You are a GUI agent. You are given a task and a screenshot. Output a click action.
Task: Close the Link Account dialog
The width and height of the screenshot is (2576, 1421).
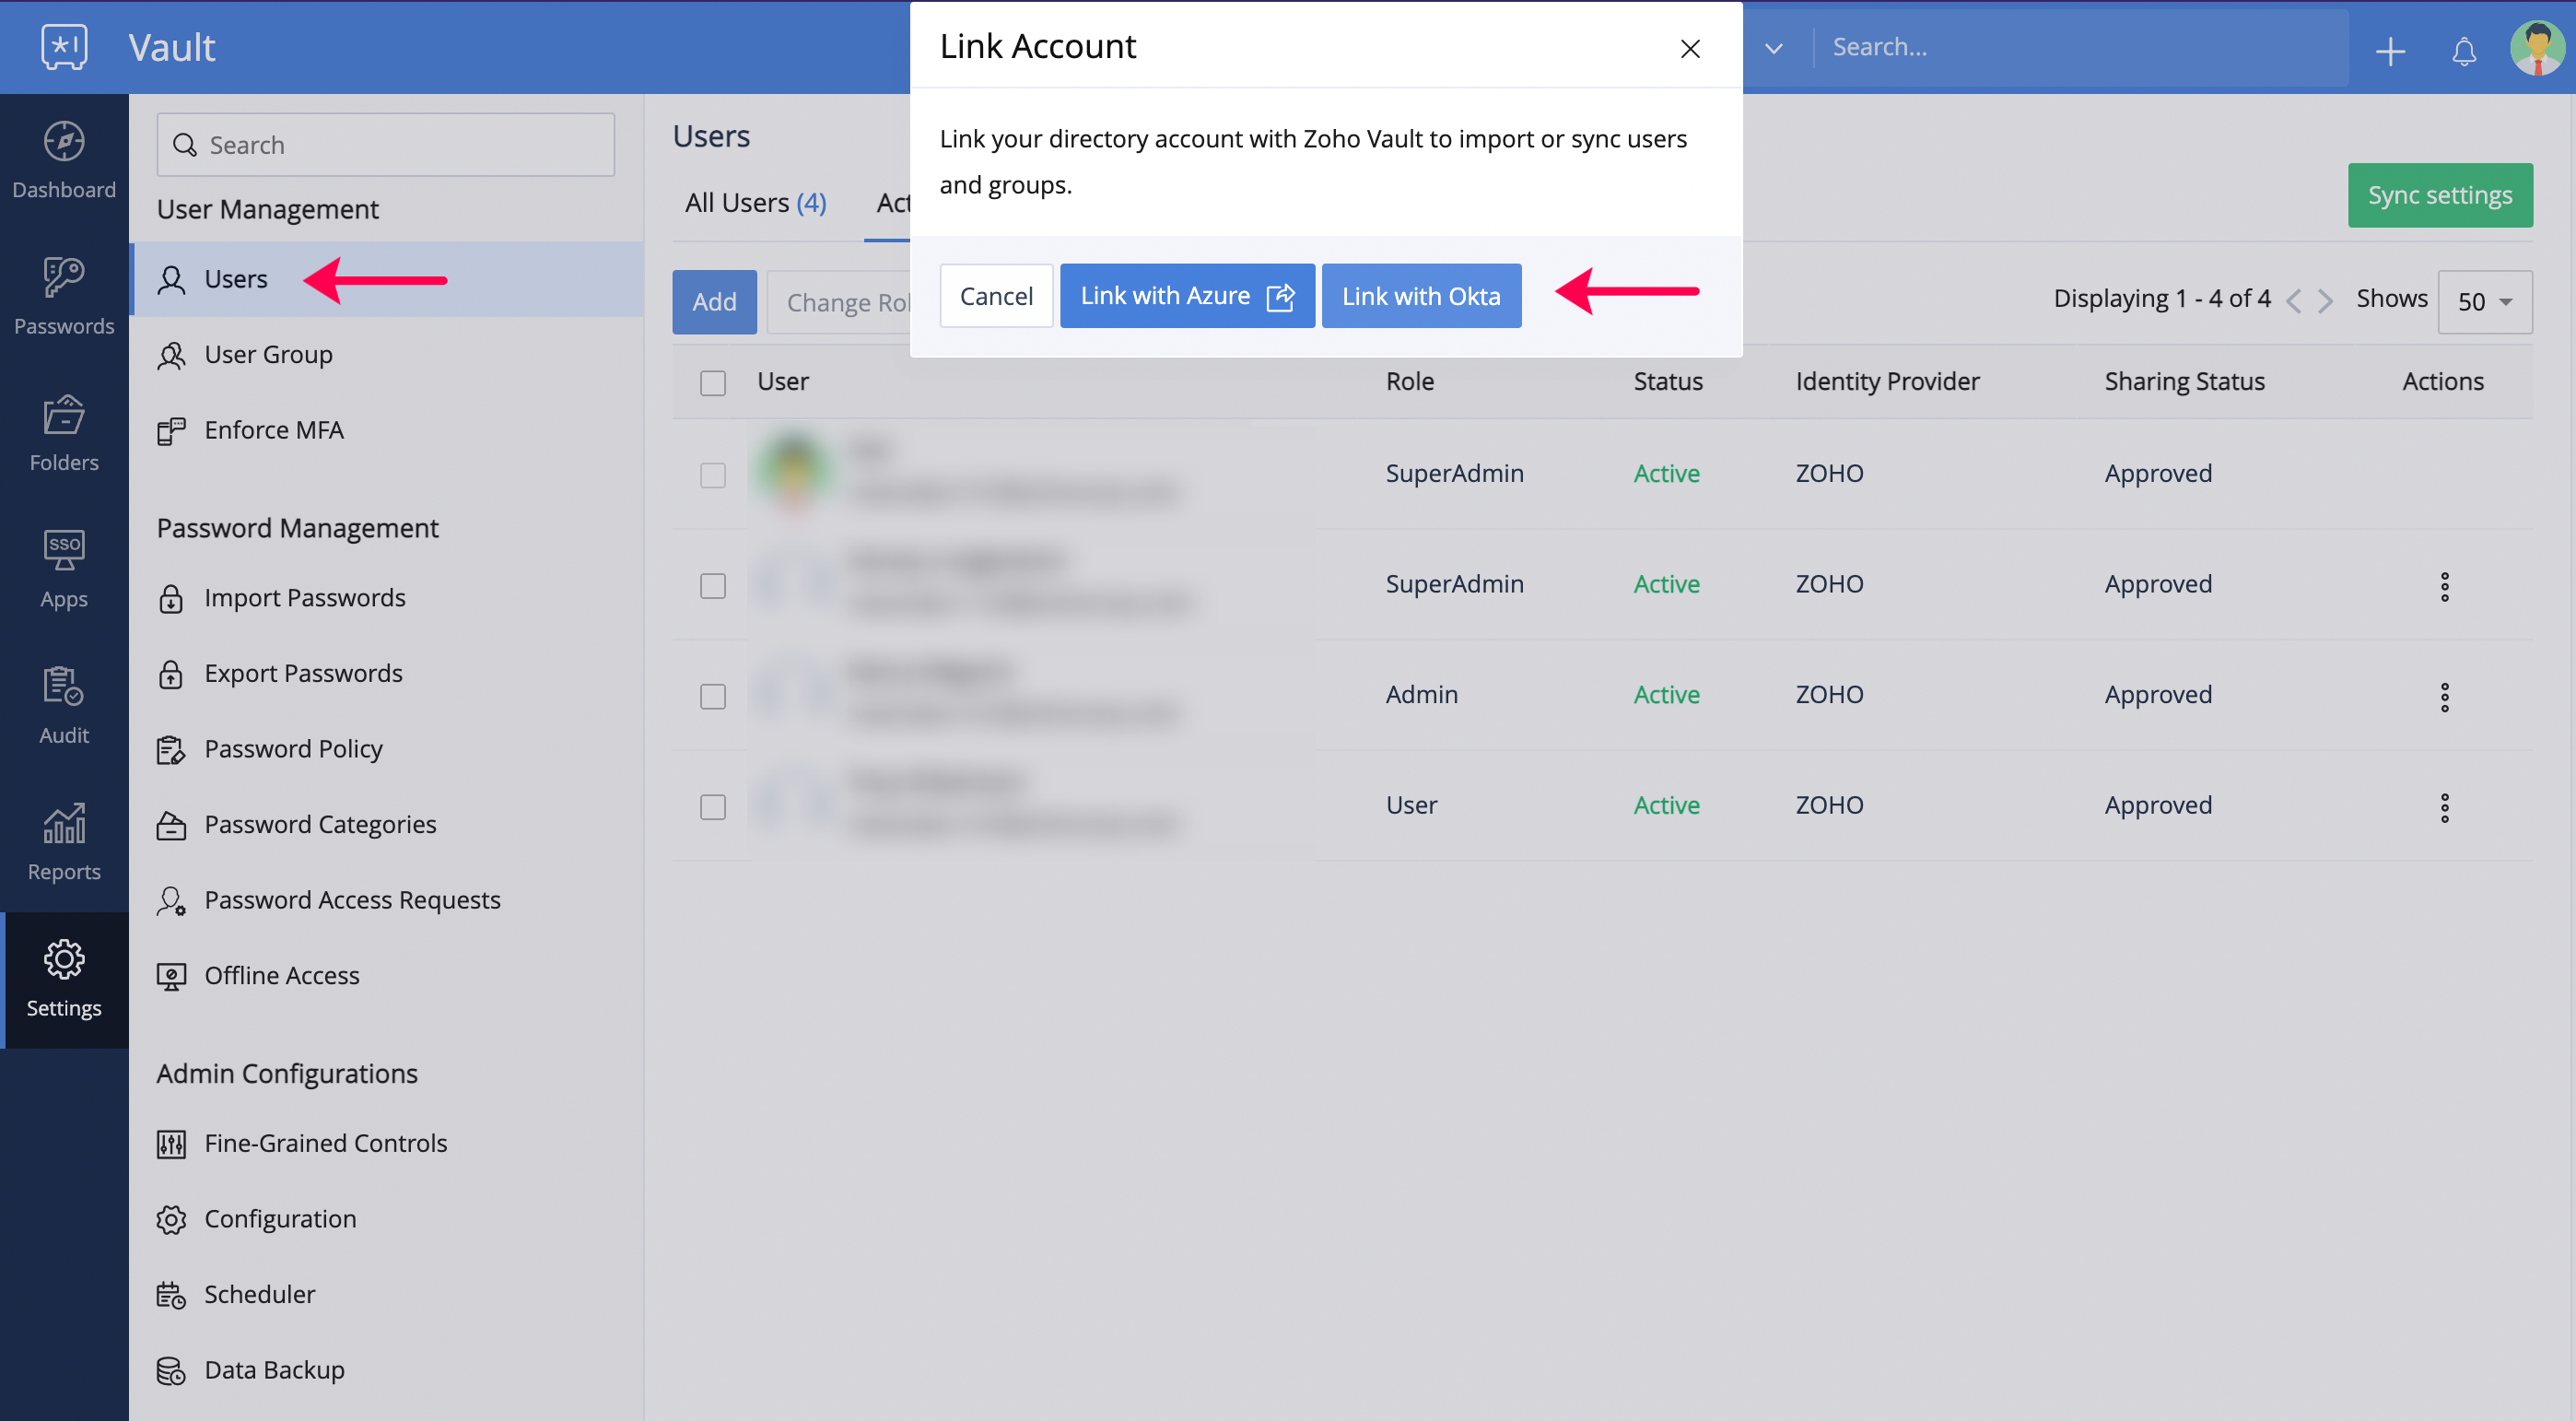pyautogui.click(x=1690, y=48)
